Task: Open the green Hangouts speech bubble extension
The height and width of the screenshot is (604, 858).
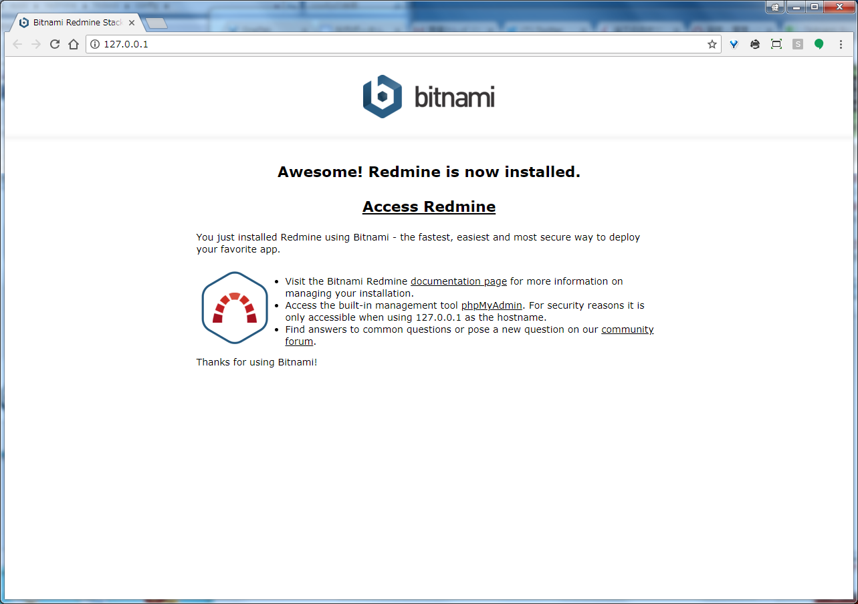Action: pos(819,44)
